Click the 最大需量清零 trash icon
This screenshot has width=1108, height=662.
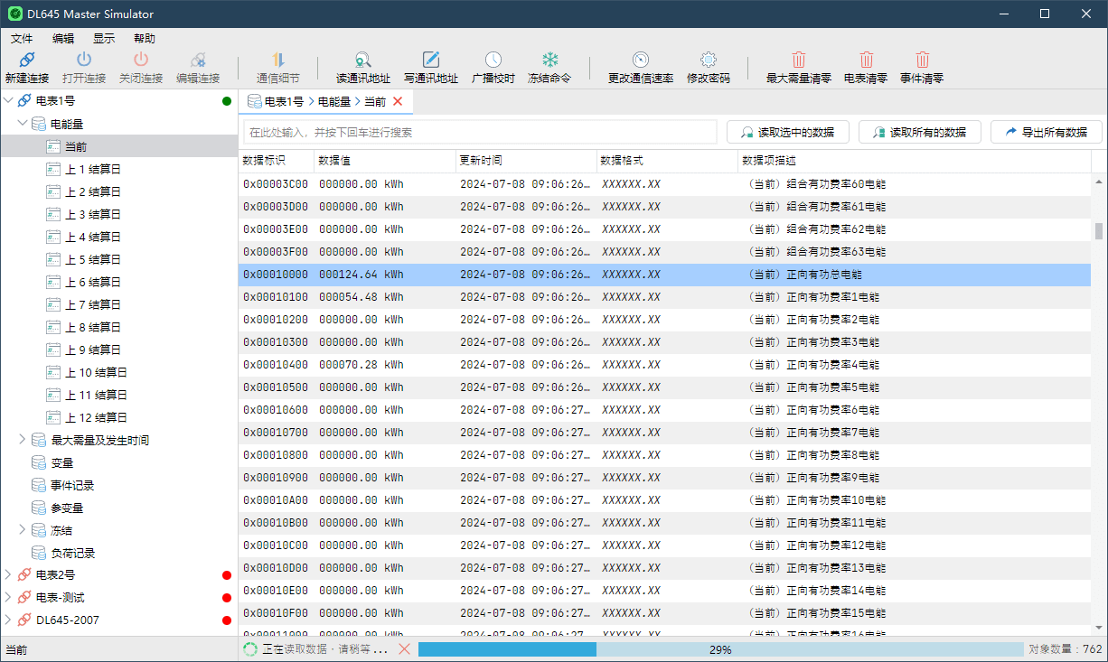tap(798, 61)
